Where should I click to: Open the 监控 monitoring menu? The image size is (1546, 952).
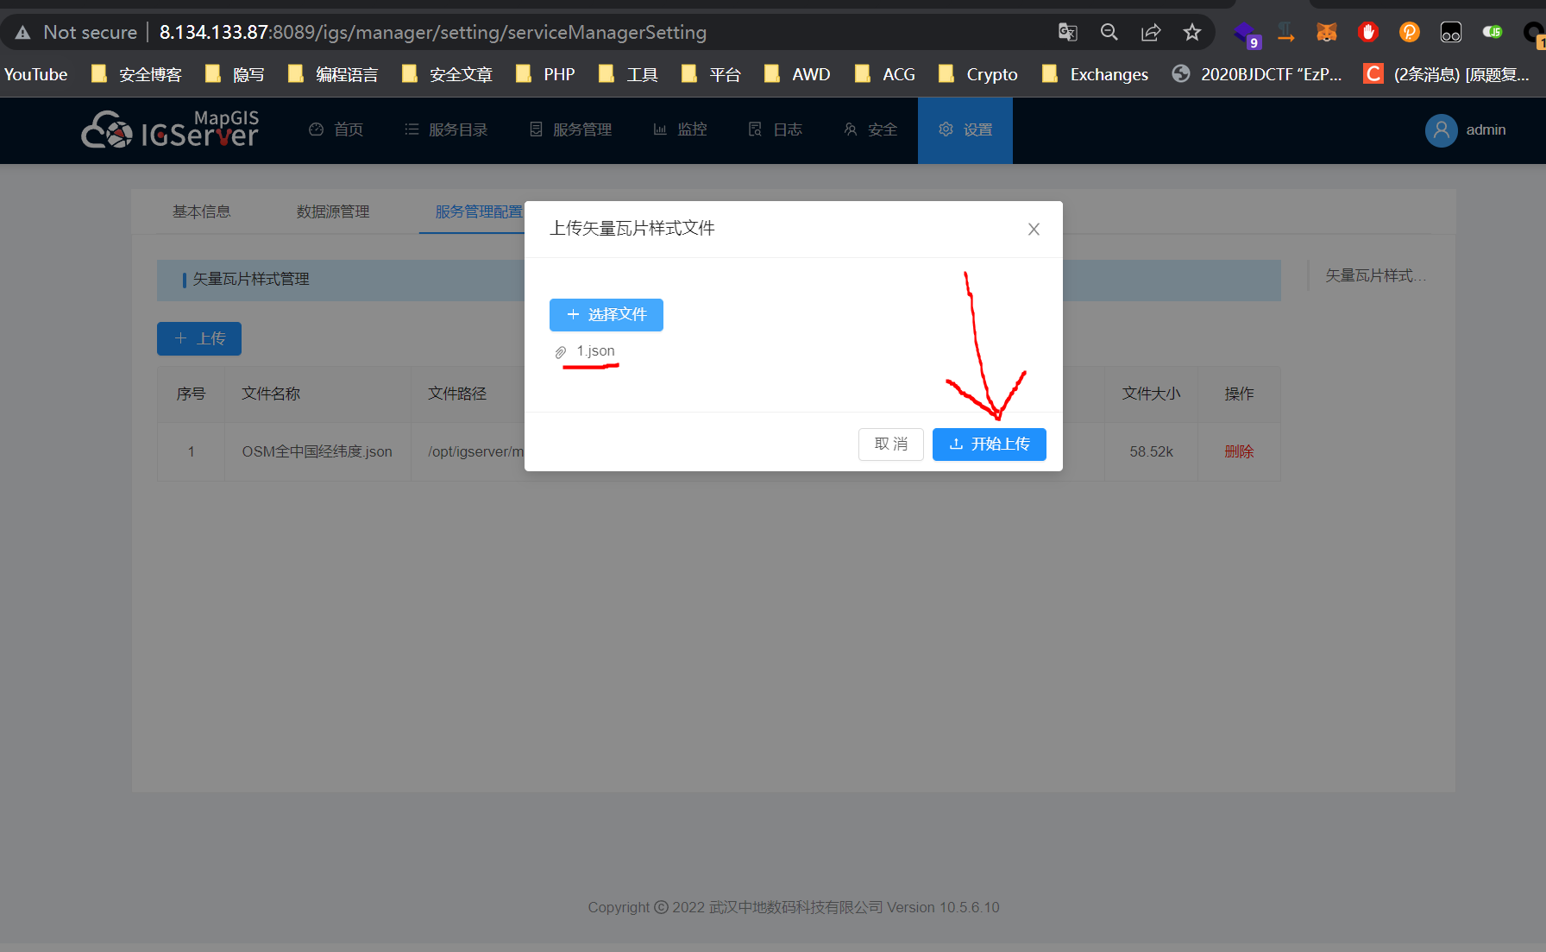[681, 129]
